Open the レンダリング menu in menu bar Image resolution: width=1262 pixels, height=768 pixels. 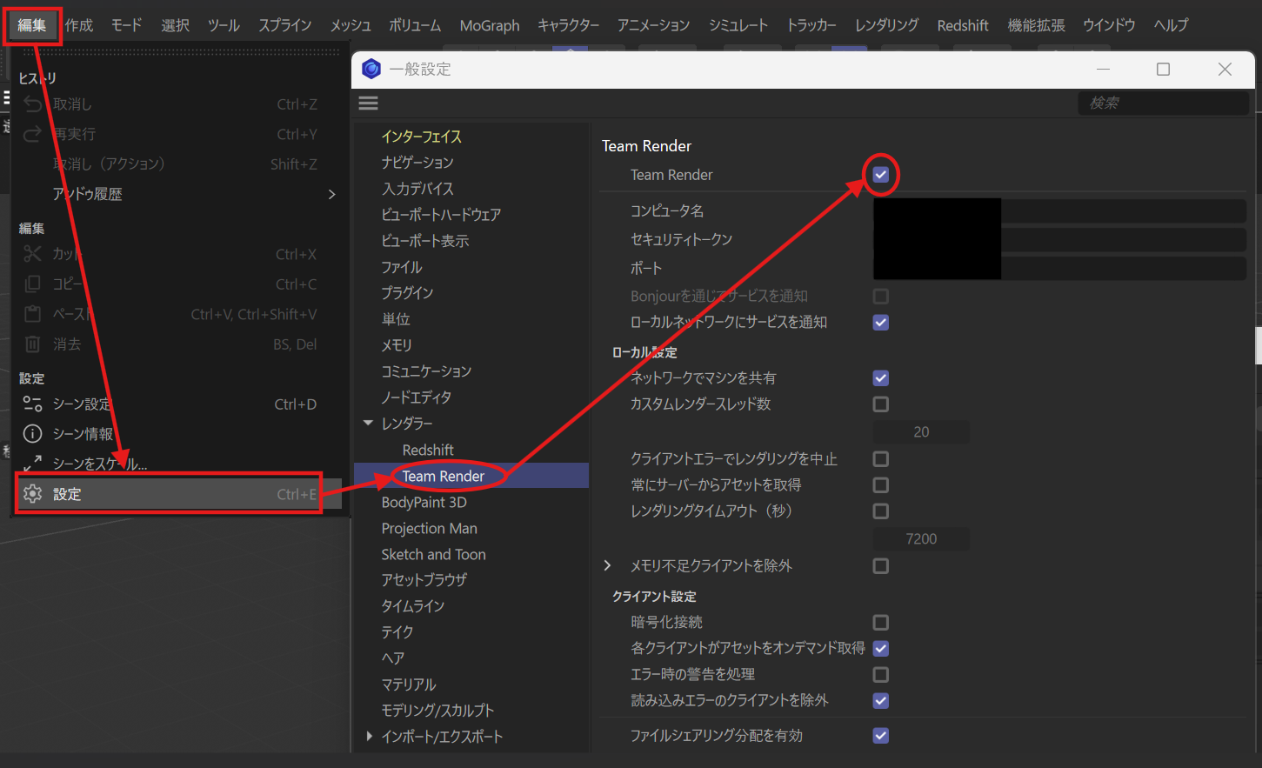coord(886,25)
